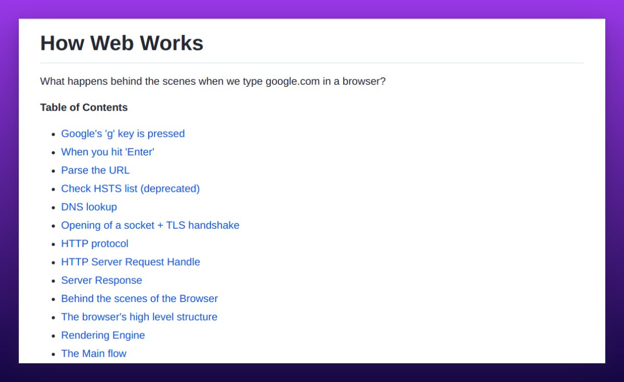
Task: Click the "Table of Contents" heading
Action: [84, 108]
